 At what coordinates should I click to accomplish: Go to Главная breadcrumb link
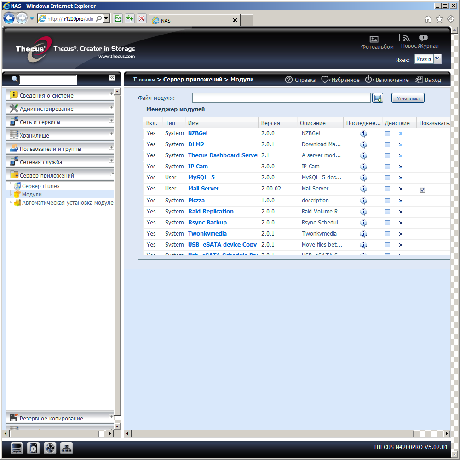tap(144, 80)
